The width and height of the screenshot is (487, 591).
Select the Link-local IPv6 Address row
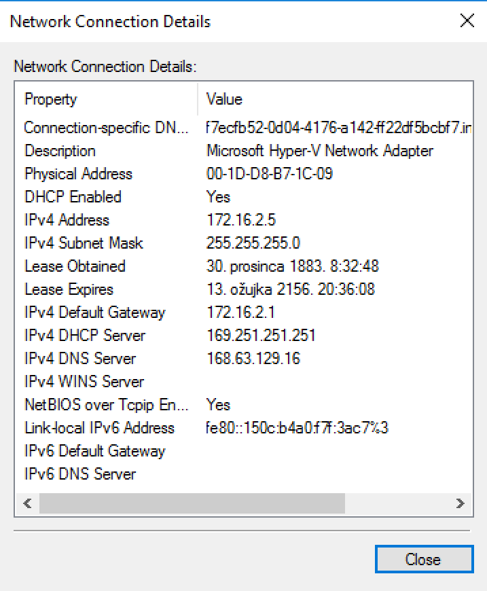(x=244, y=428)
